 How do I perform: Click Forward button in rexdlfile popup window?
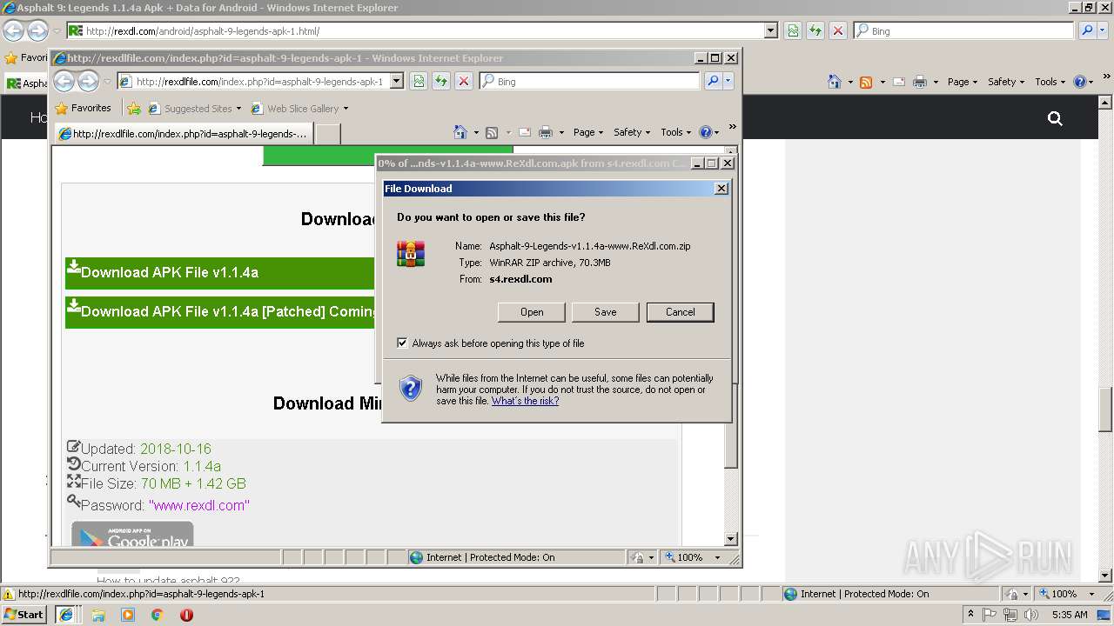[88, 81]
